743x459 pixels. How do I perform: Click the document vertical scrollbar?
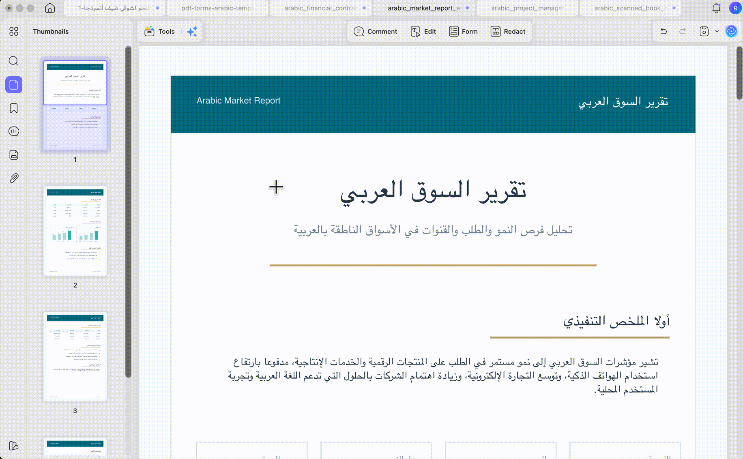pyautogui.click(x=739, y=73)
